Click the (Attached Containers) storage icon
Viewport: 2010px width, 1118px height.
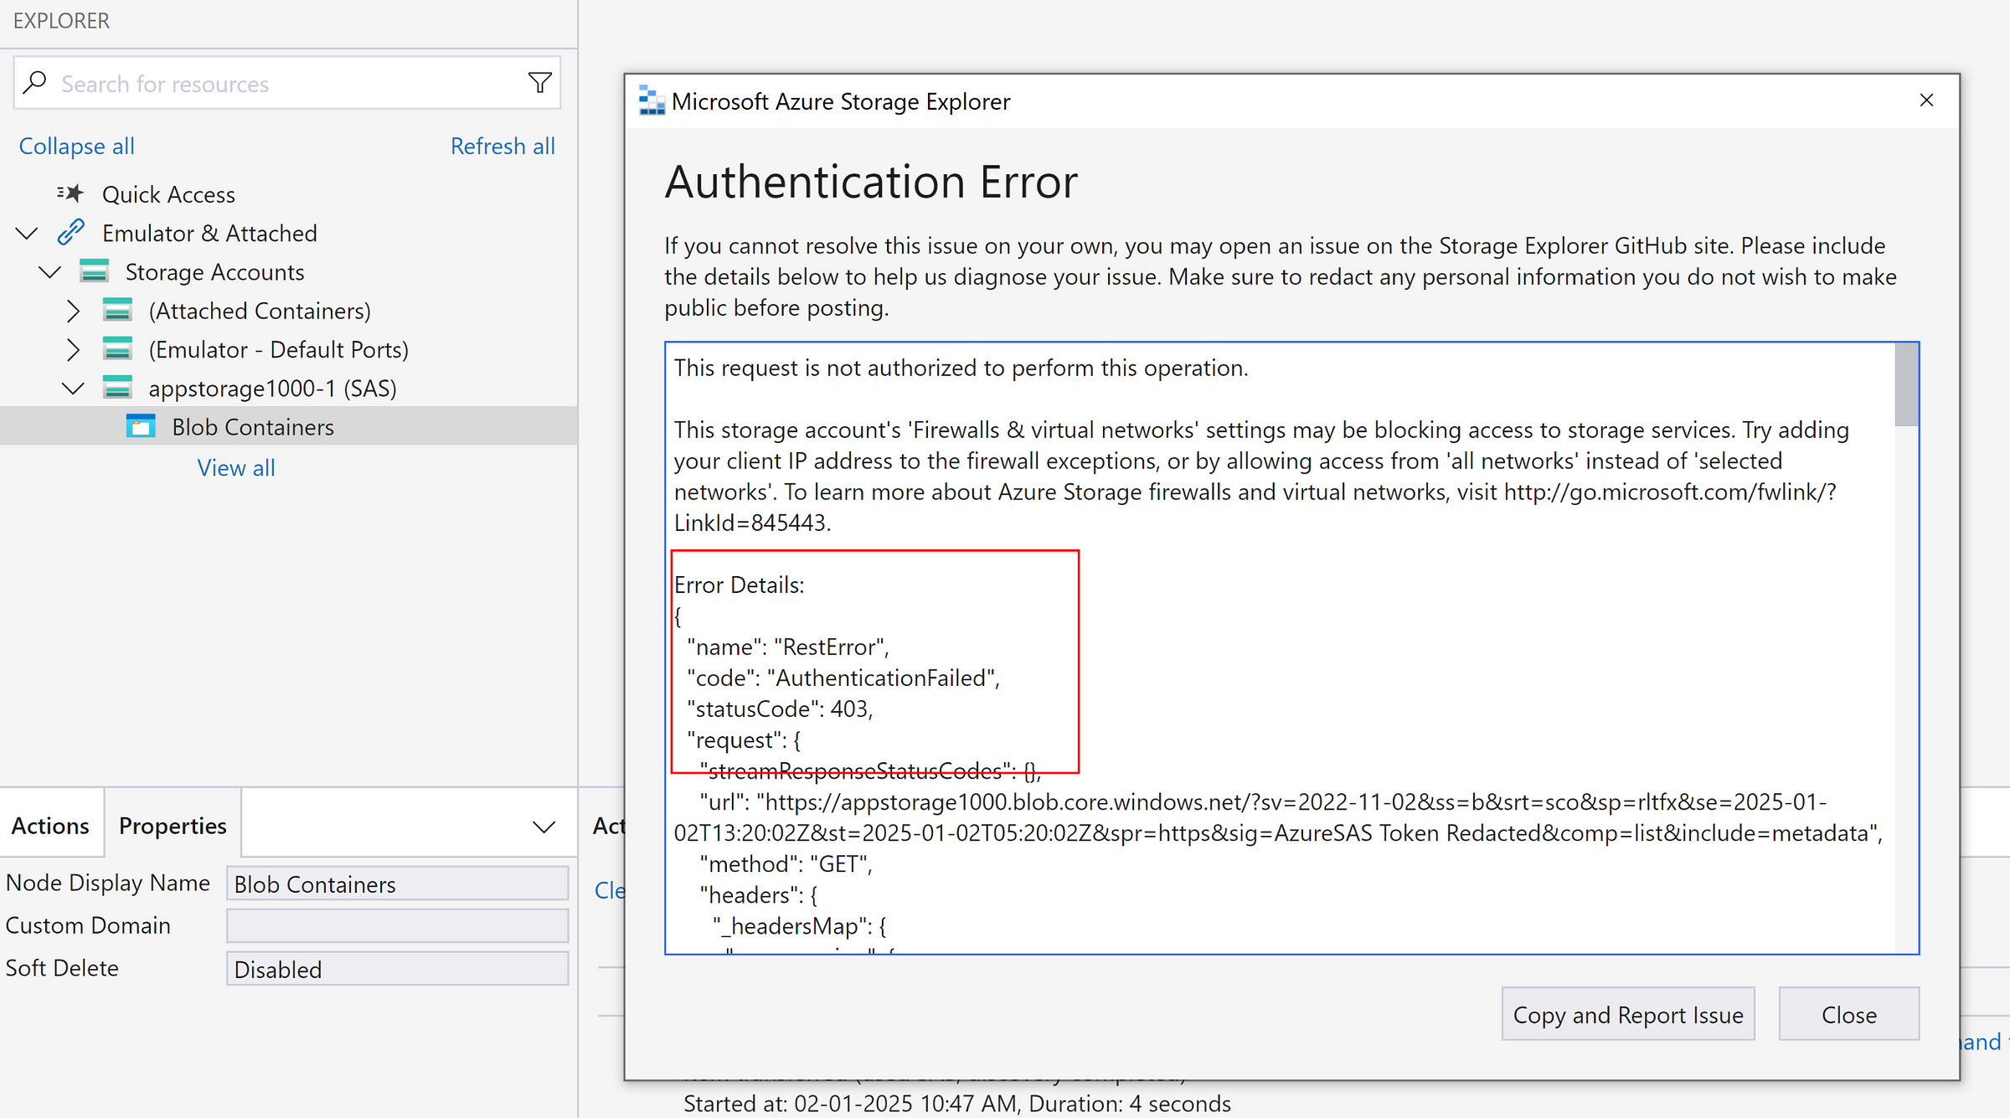(117, 310)
